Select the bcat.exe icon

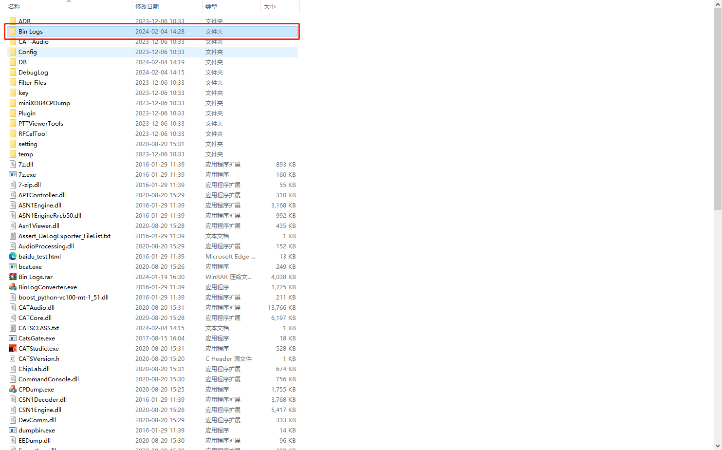(x=13, y=266)
